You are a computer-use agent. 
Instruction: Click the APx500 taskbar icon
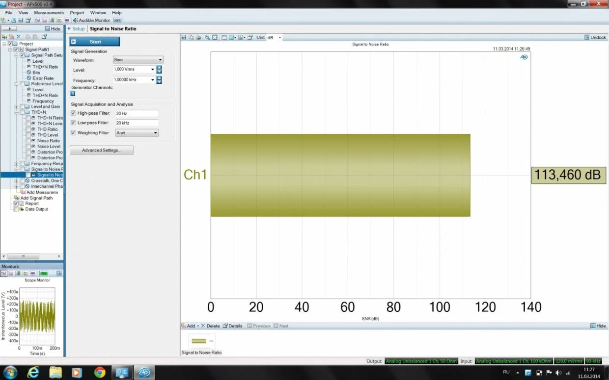[144, 373]
